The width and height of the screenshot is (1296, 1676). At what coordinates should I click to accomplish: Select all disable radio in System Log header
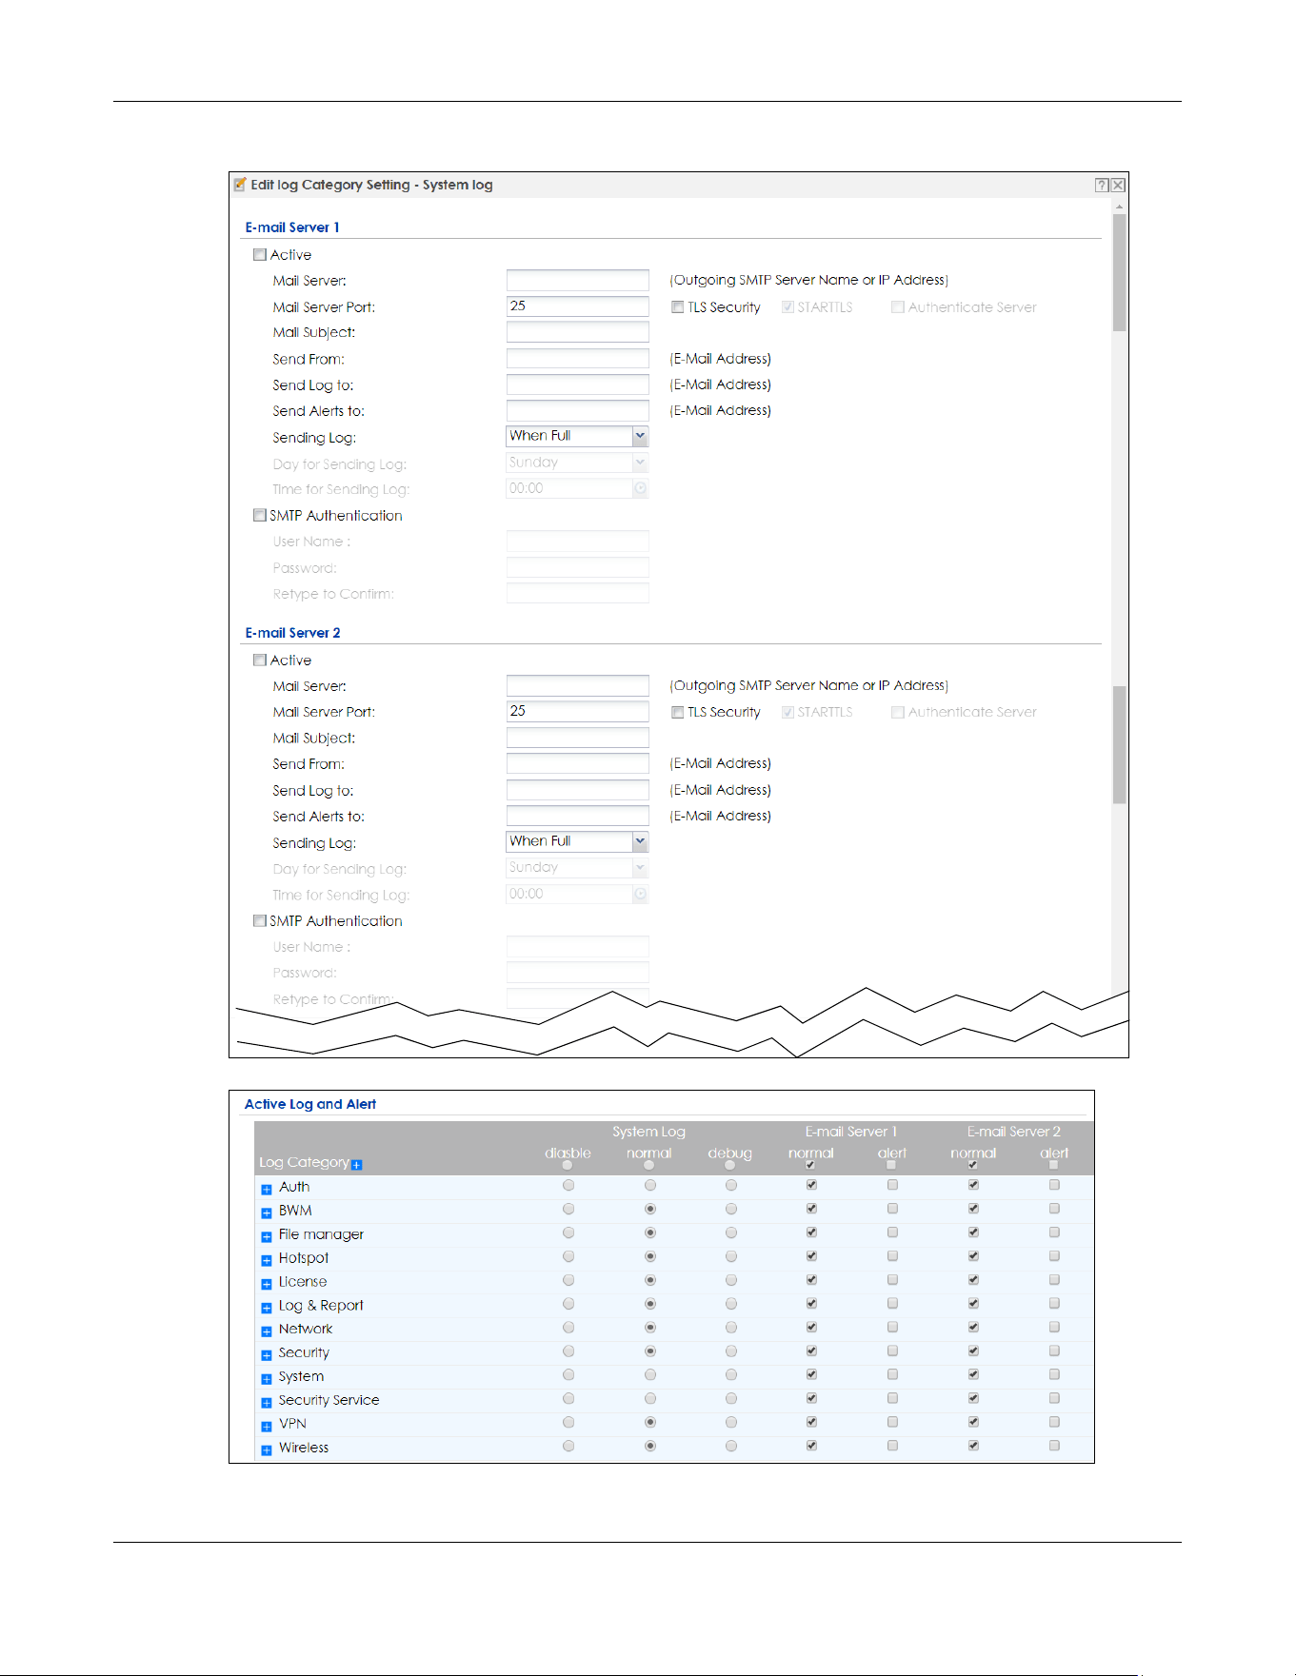pyautogui.click(x=568, y=1165)
